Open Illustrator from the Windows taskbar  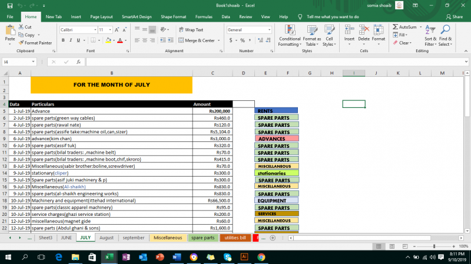coord(244,257)
